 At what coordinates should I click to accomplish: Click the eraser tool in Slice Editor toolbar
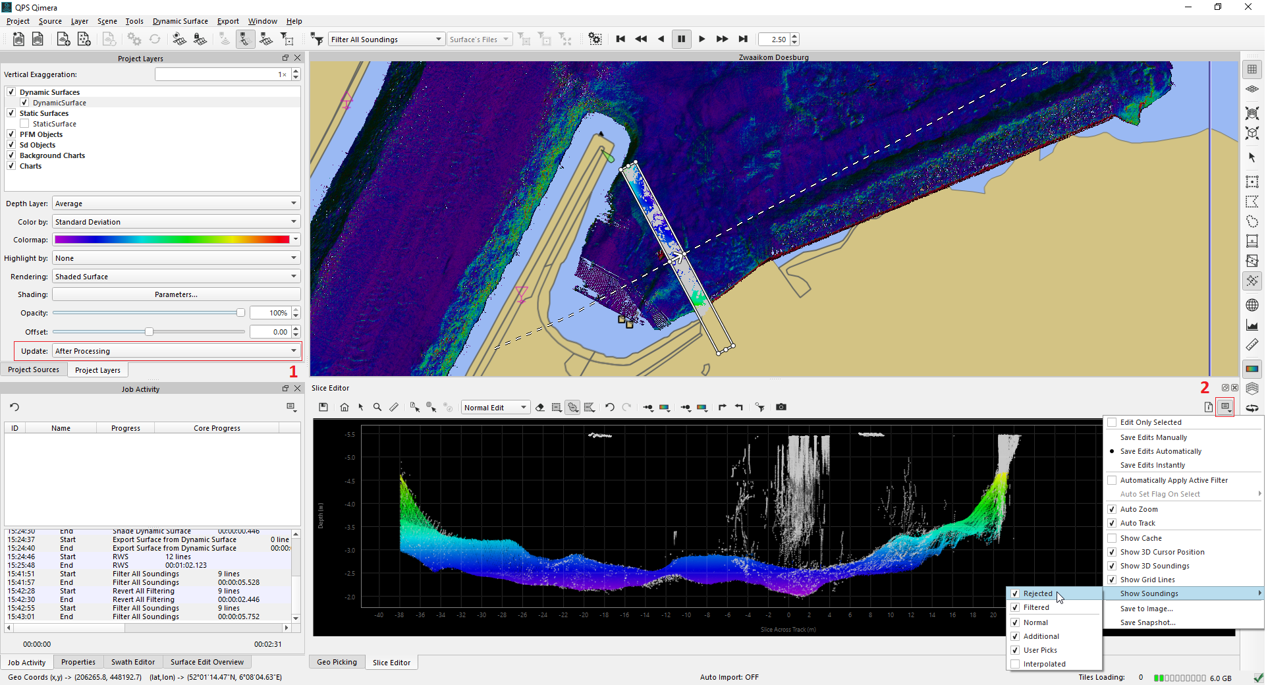coord(540,407)
